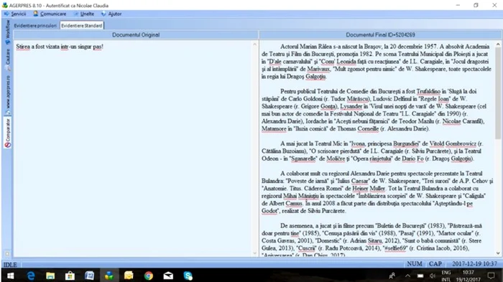This screenshot has width=503, height=282.
Task: Click the Documentul Original header
Action: 136,35
